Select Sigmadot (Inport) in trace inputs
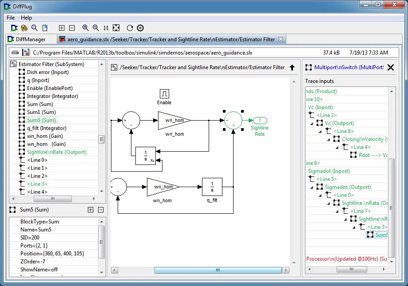The height and width of the screenshot is (286, 408). coord(329,171)
